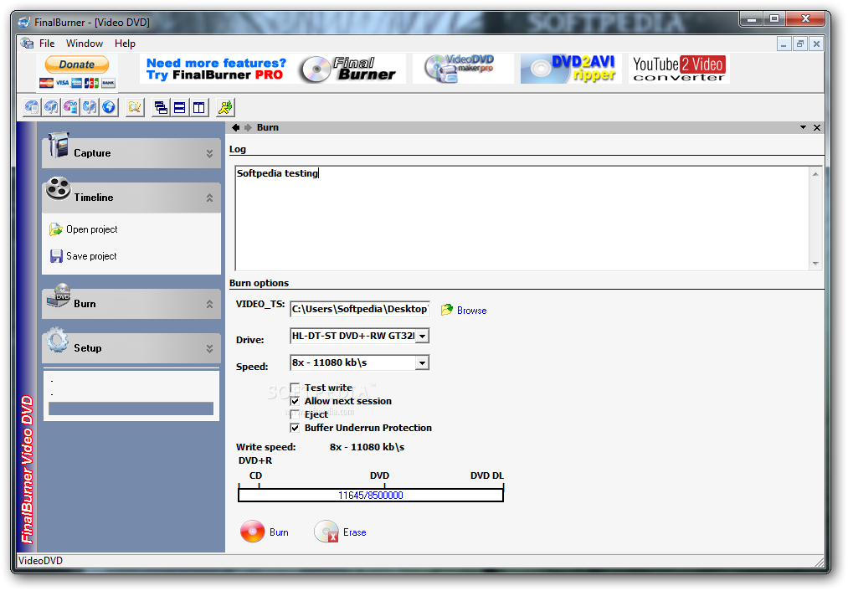Collapse the Burn section chevron
Screen dimensions: 848x591
tap(209, 305)
